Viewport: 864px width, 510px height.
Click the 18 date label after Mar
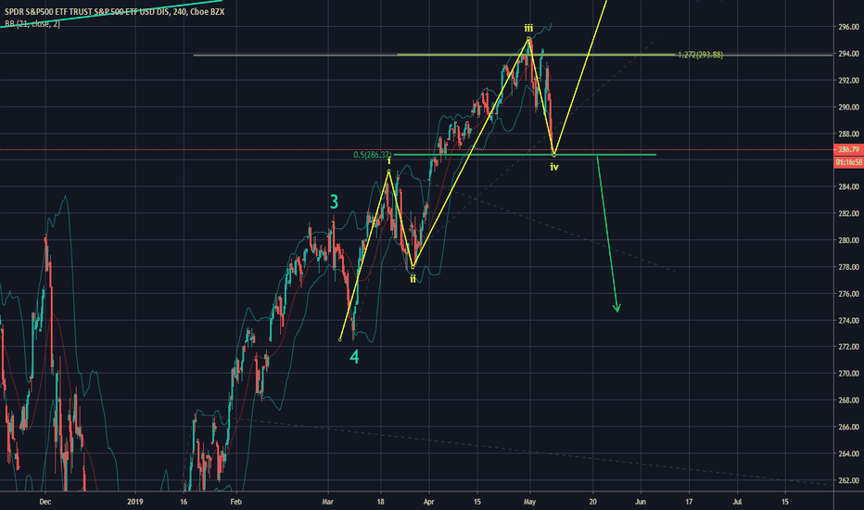pyautogui.click(x=381, y=502)
